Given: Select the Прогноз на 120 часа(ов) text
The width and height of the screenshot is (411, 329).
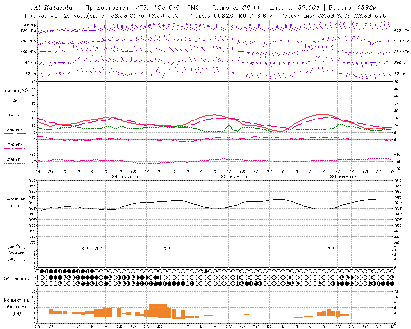Looking at the screenshot, I should [x=62, y=16].
